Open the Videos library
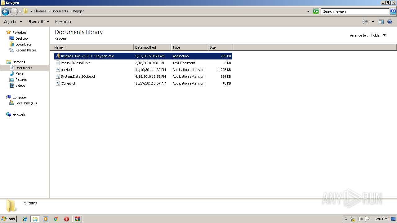397x223 pixels. pos(20,85)
